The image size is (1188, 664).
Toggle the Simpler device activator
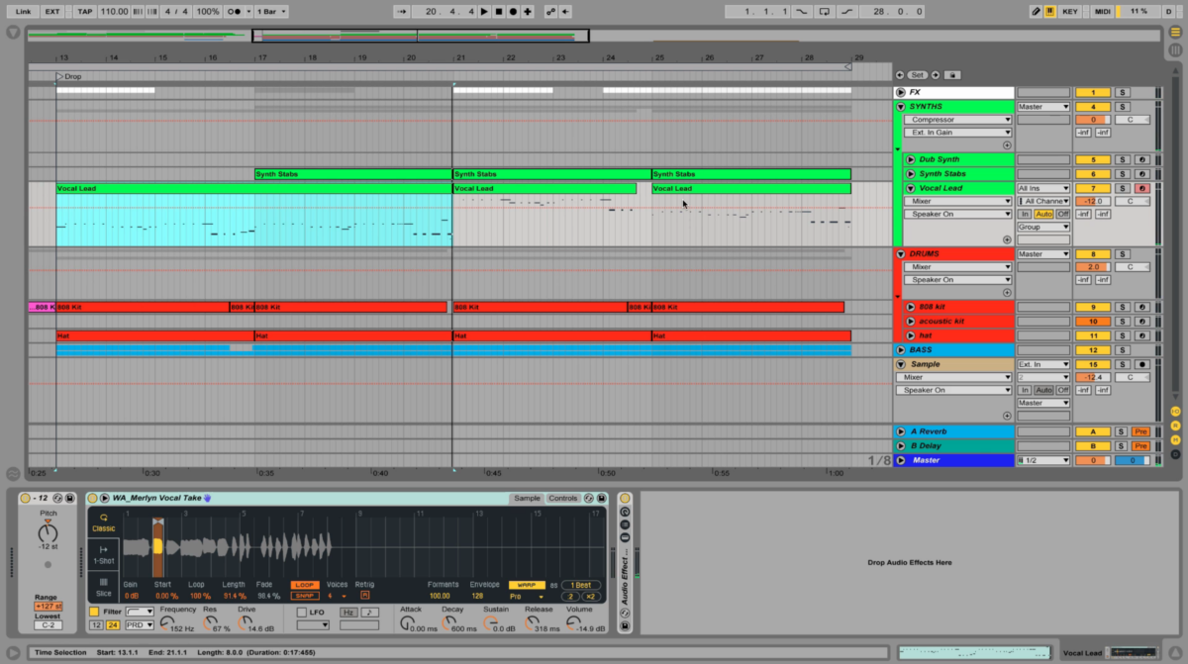tap(92, 498)
